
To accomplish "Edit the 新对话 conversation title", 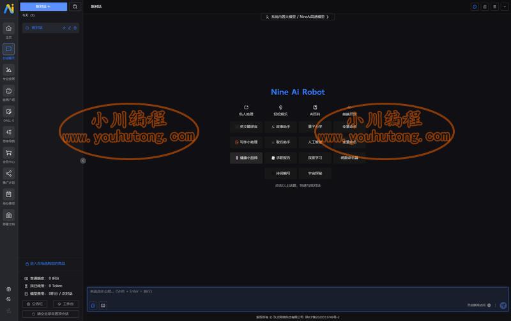I will [70, 28].
